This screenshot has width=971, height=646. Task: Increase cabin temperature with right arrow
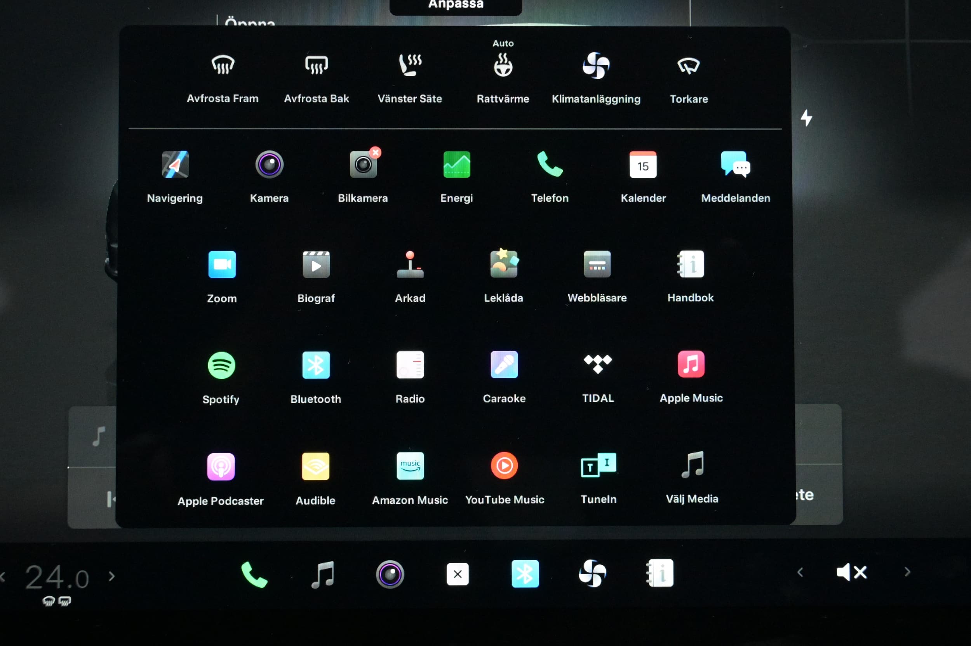(x=111, y=576)
